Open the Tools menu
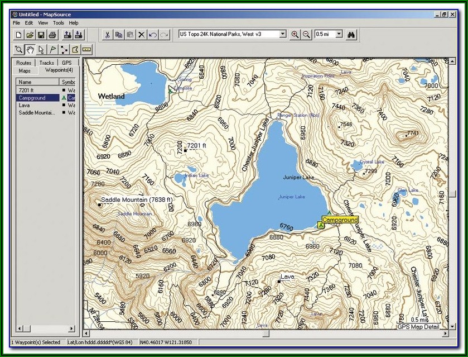 click(x=59, y=23)
